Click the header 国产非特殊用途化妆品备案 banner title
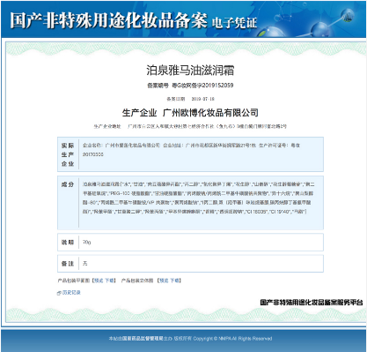367x352 pixels. click(x=109, y=20)
